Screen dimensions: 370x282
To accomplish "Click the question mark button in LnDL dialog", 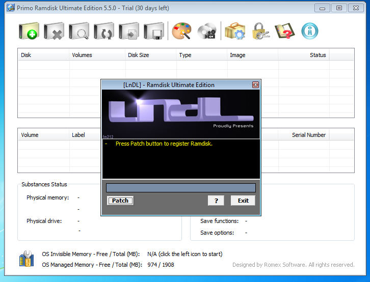I will click(216, 201).
